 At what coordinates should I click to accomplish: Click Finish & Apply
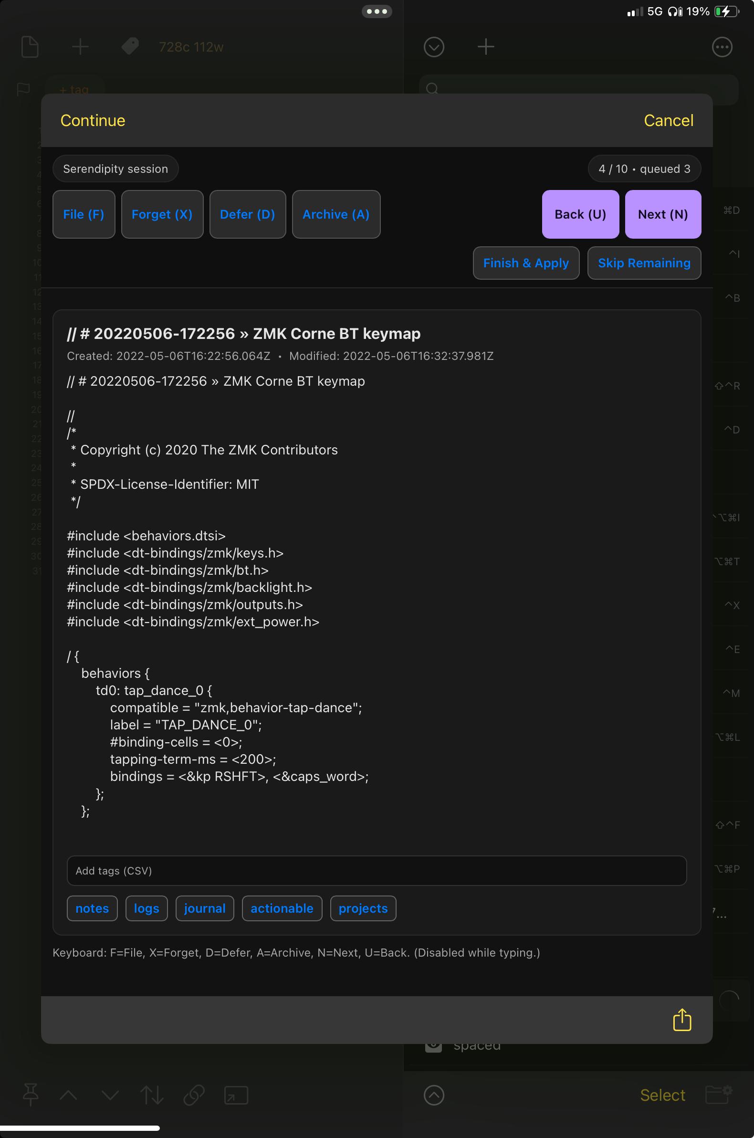[526, 263]
